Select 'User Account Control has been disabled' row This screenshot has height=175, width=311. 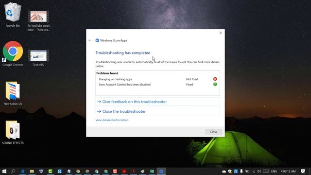pos(157,84)
